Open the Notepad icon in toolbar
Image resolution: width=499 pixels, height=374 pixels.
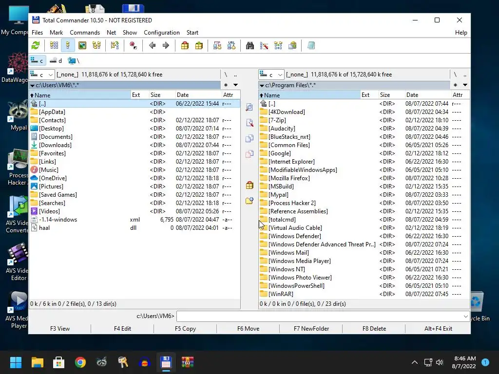(311, 45)
